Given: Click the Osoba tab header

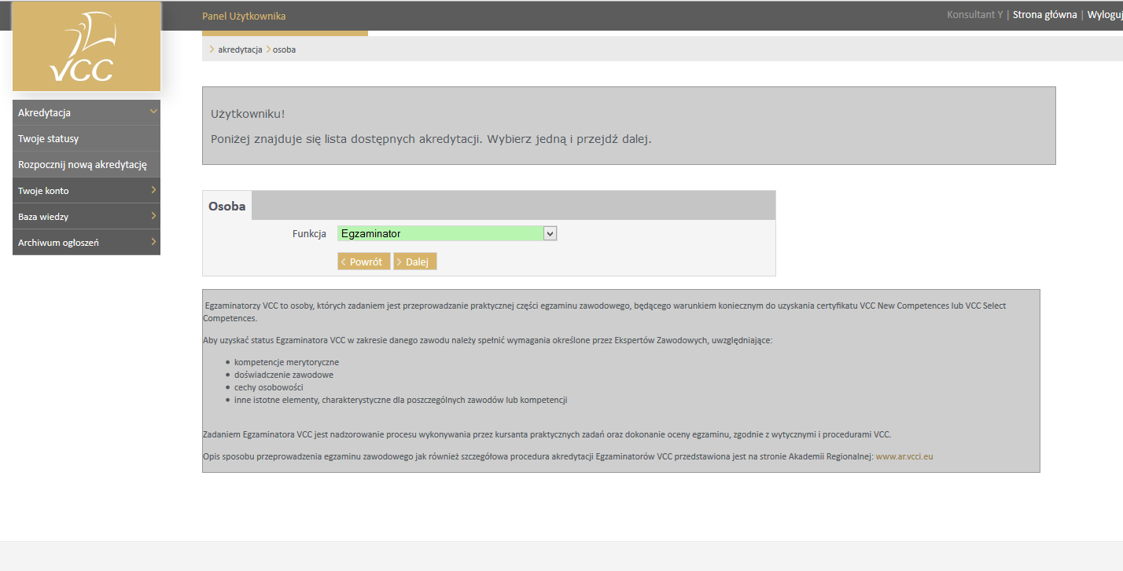Looking at the screenshot, I should (226, 206).
